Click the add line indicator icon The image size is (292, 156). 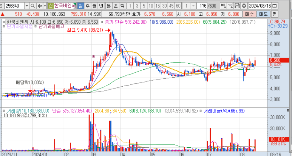[230, 6]
